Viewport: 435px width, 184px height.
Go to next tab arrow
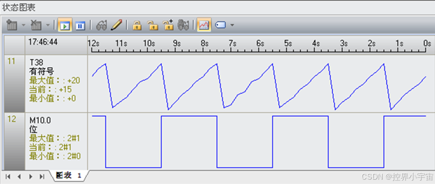tap(31, 177)
